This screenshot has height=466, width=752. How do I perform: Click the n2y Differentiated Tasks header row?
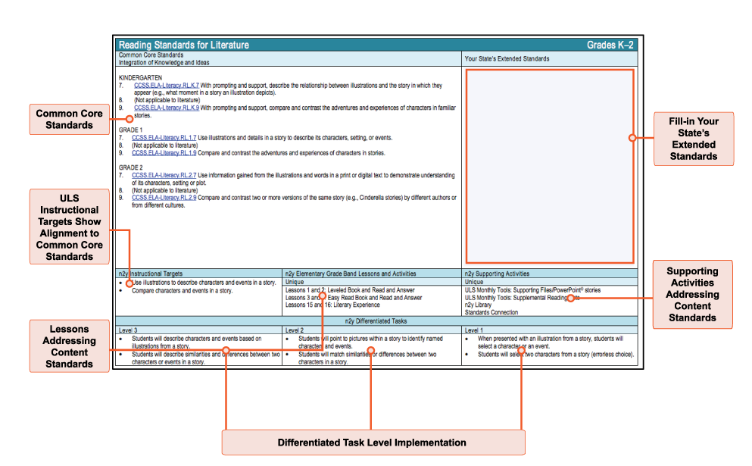pos(376,321)
